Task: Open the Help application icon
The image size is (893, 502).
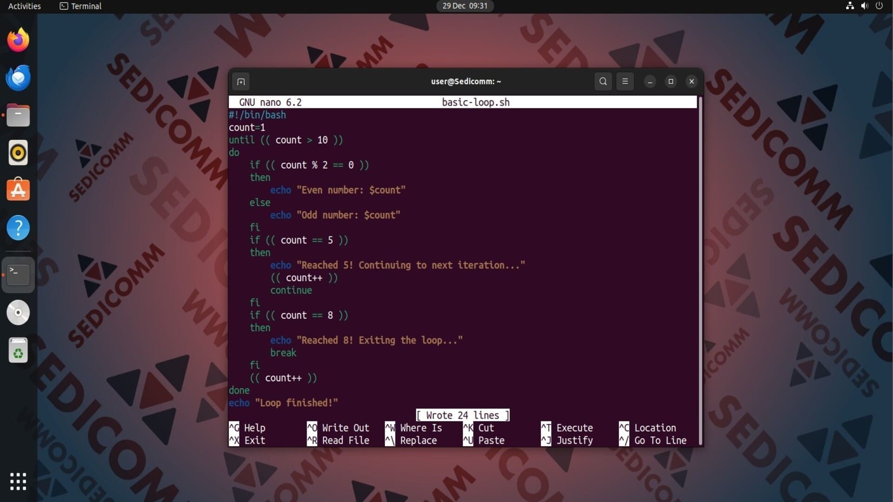Action: (18, 228)
